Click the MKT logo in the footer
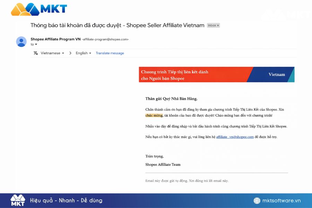 18,200
